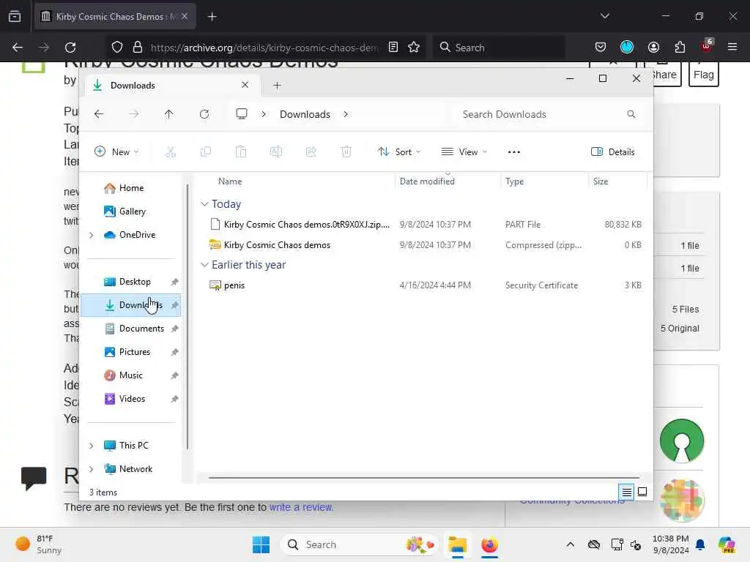
Task: Go back in File Explorer
Action: (99, 114)
